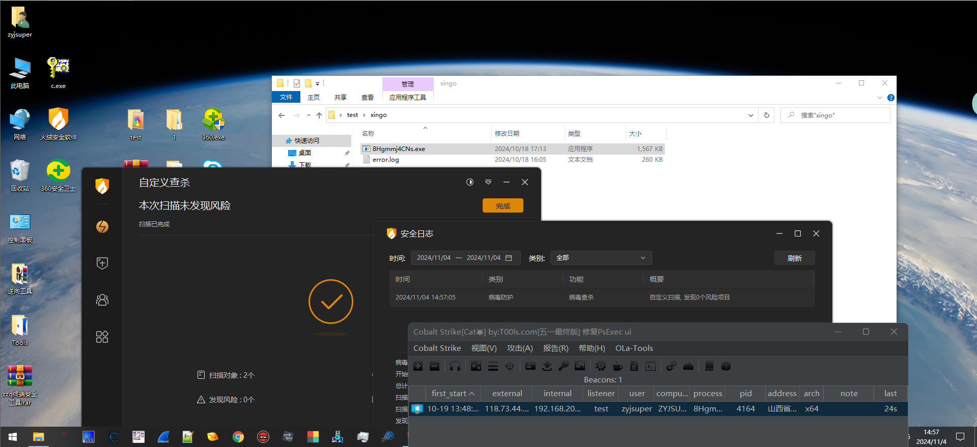Open the 类别 全部 dropdown
977x447 pixels.
click(x=601, y=258)
